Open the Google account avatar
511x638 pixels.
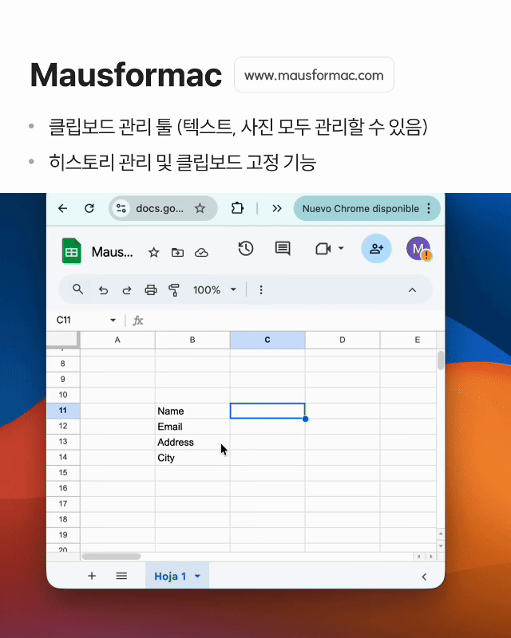tap(418, 249)
